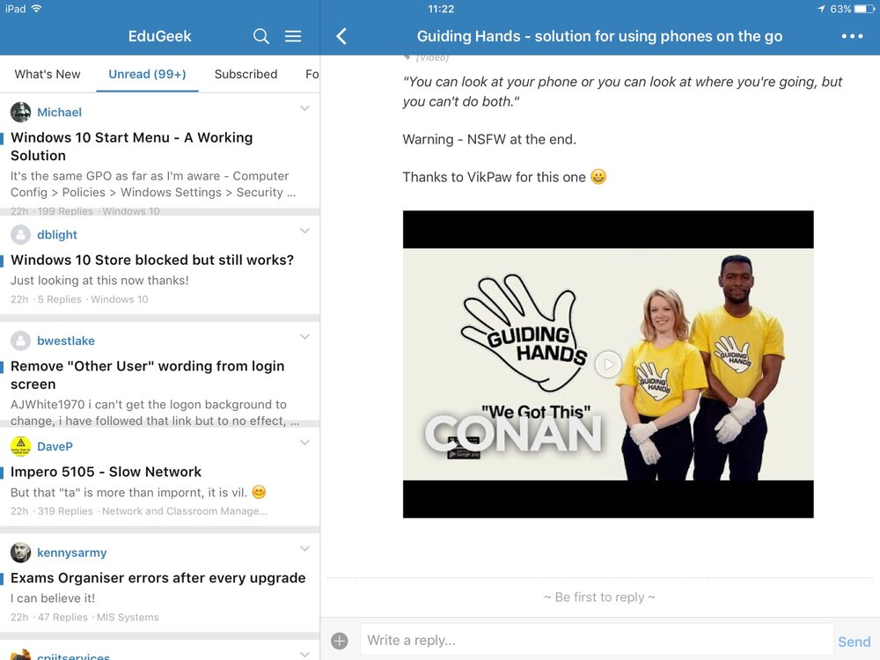This screenshot has width=880, height=660.
Task: Open Windows 10 Store blocked thread
Action: coord(152,260)
